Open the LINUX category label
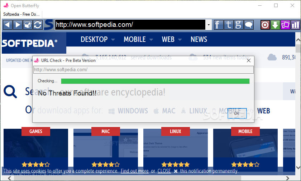 (x=176, y=131)
